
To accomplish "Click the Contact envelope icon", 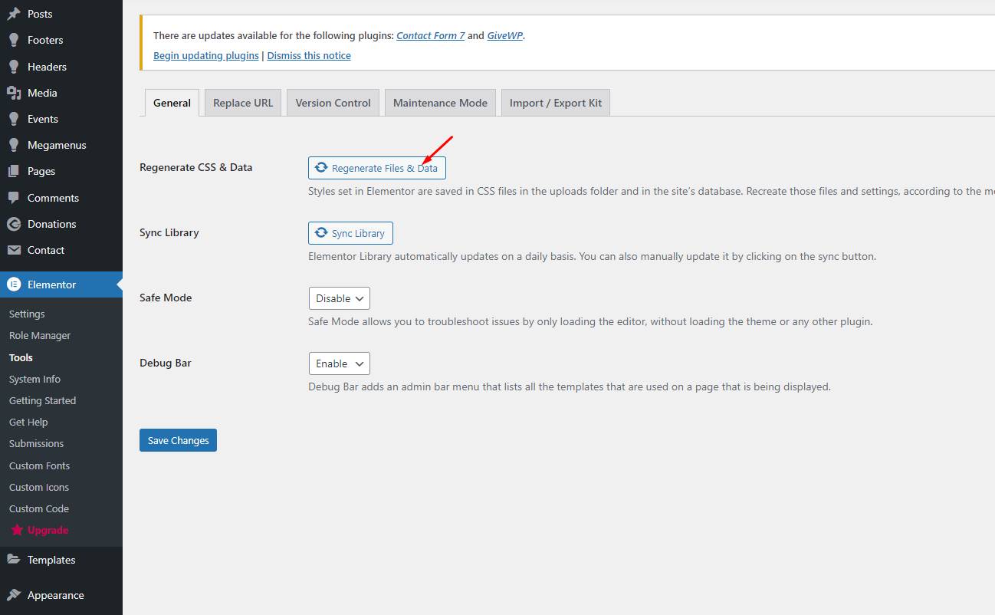I will pyautogui.click(x=14, y=250).
